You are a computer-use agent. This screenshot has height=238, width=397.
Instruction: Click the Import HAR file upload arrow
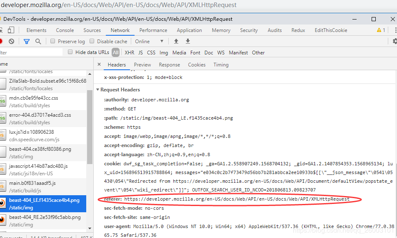(x=176, y=42)
